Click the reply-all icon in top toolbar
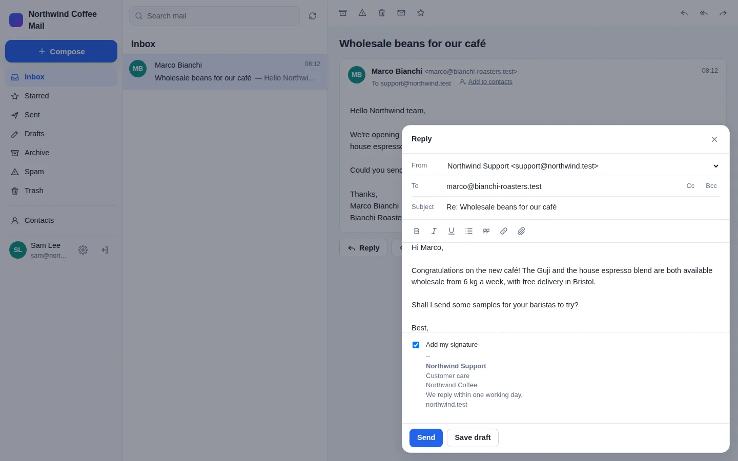This screenshot has height=461, width=738. (704, 13)
